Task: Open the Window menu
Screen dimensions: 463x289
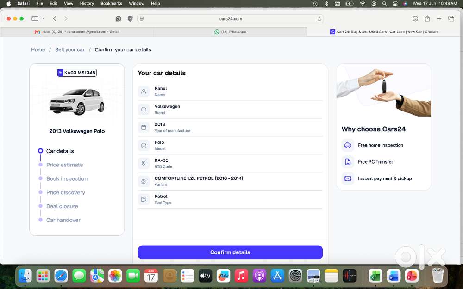Action: (137, 4)
